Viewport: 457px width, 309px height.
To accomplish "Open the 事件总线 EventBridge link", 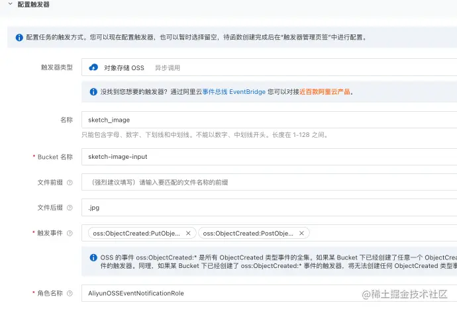I will point(234,92).
